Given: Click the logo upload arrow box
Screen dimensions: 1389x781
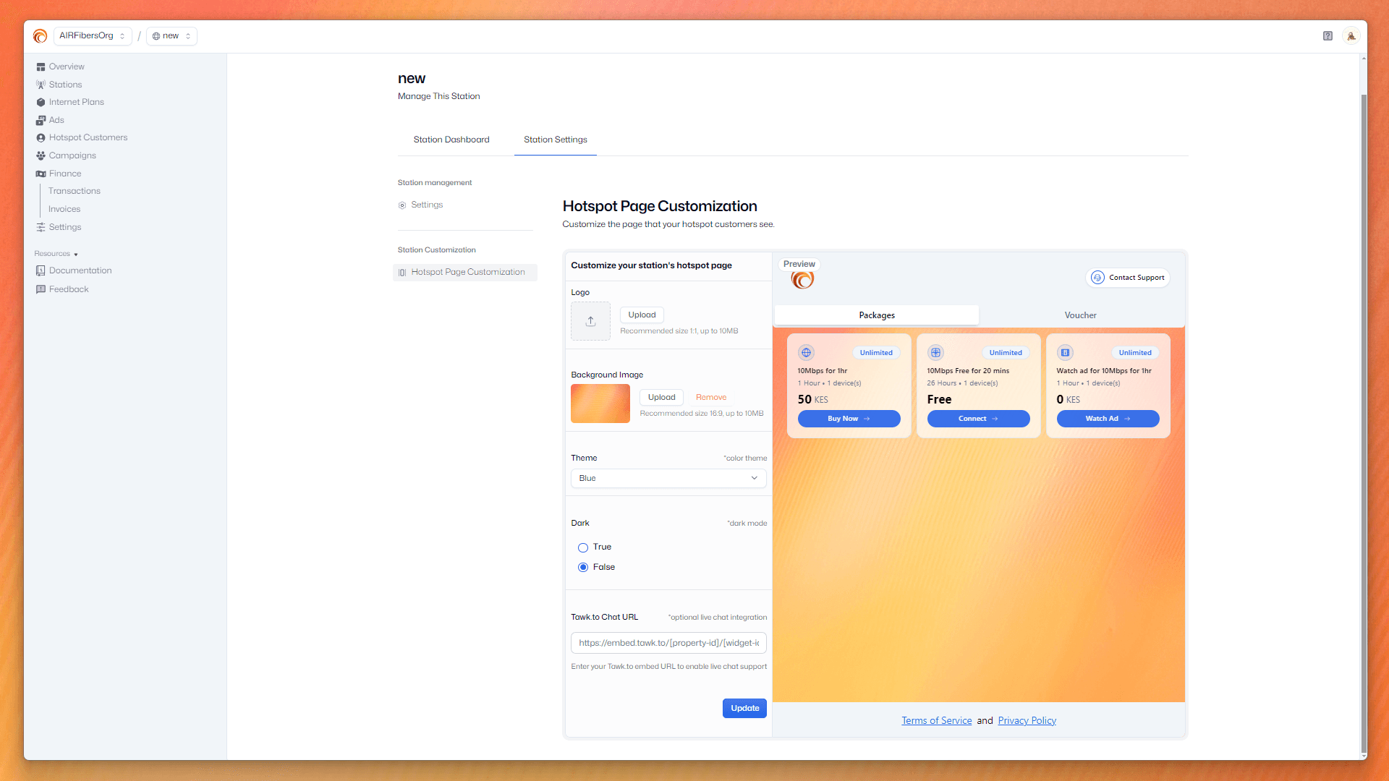Looking at the screenshot, I should (x=590, y=321).
